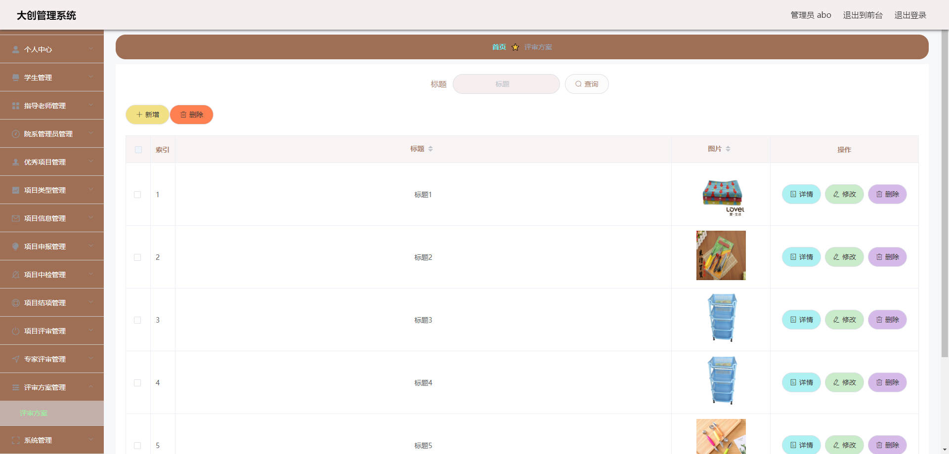Click the magnifier icon in 查询 button
The width and height of the screenshot is (949, 454).
[x=578, y=84]
